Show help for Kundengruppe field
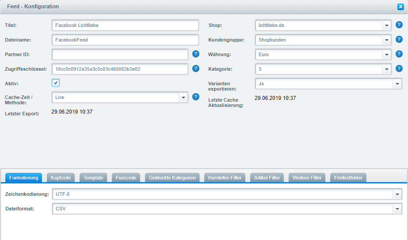The height and width of the screenshot is (240, 408). pyautogui.click(x=399, y=39)
